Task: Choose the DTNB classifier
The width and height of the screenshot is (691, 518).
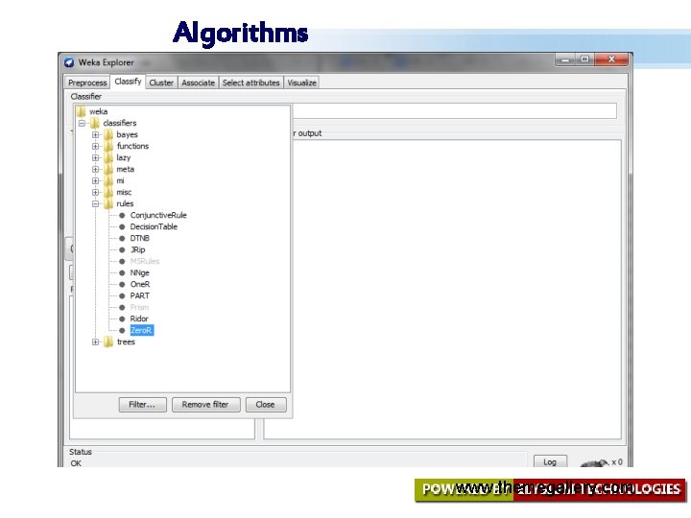Action: pos(139,238)
